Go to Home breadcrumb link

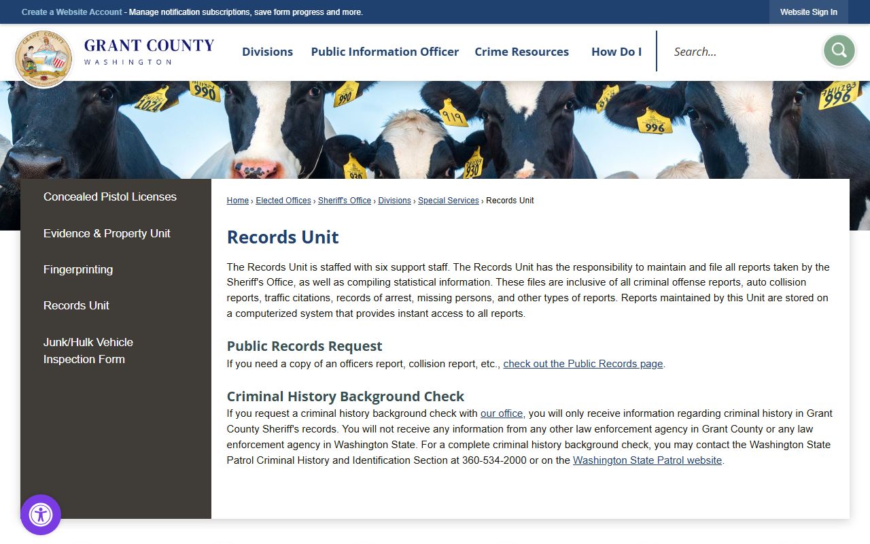[x=238, y=201]
